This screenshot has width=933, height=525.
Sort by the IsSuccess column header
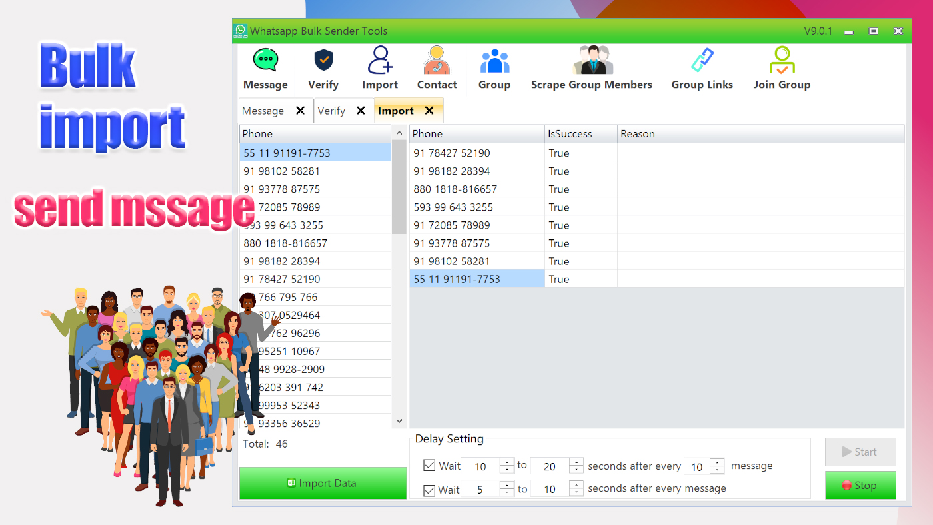coord(581,133)
